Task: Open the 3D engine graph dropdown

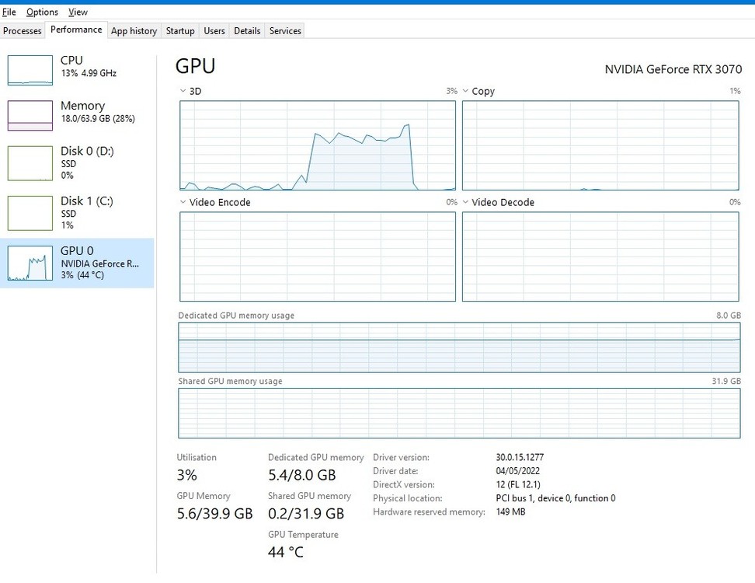Action: pos(183,92)
